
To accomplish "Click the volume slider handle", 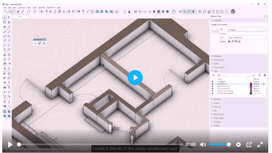I will coord(229,144).
